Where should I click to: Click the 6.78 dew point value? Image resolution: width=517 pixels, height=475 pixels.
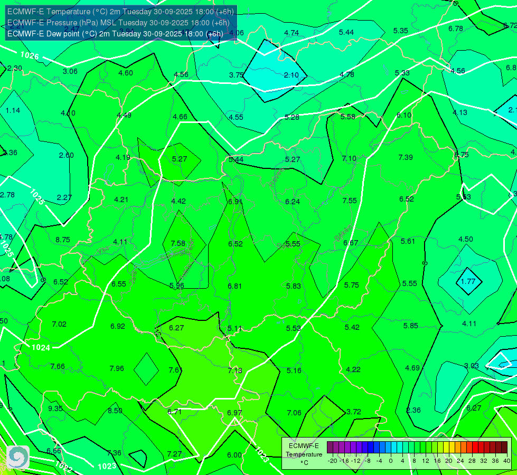456,28
